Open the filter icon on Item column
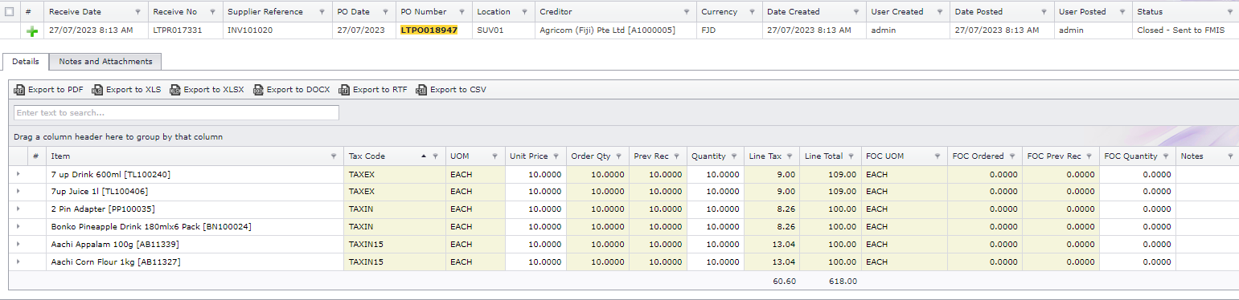The height and width of the screenshot is (300, 1239). pos(334,156)
